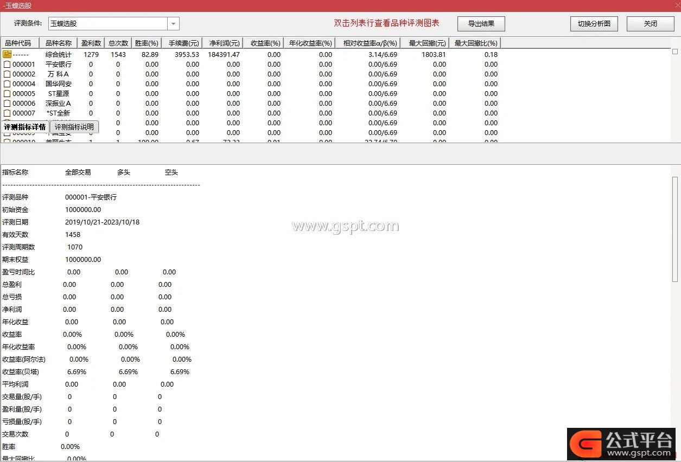Click the 2019/10/21-2023/10/18 date range
The height and width of the screenshot is (462, 681).
coord(102,222)
